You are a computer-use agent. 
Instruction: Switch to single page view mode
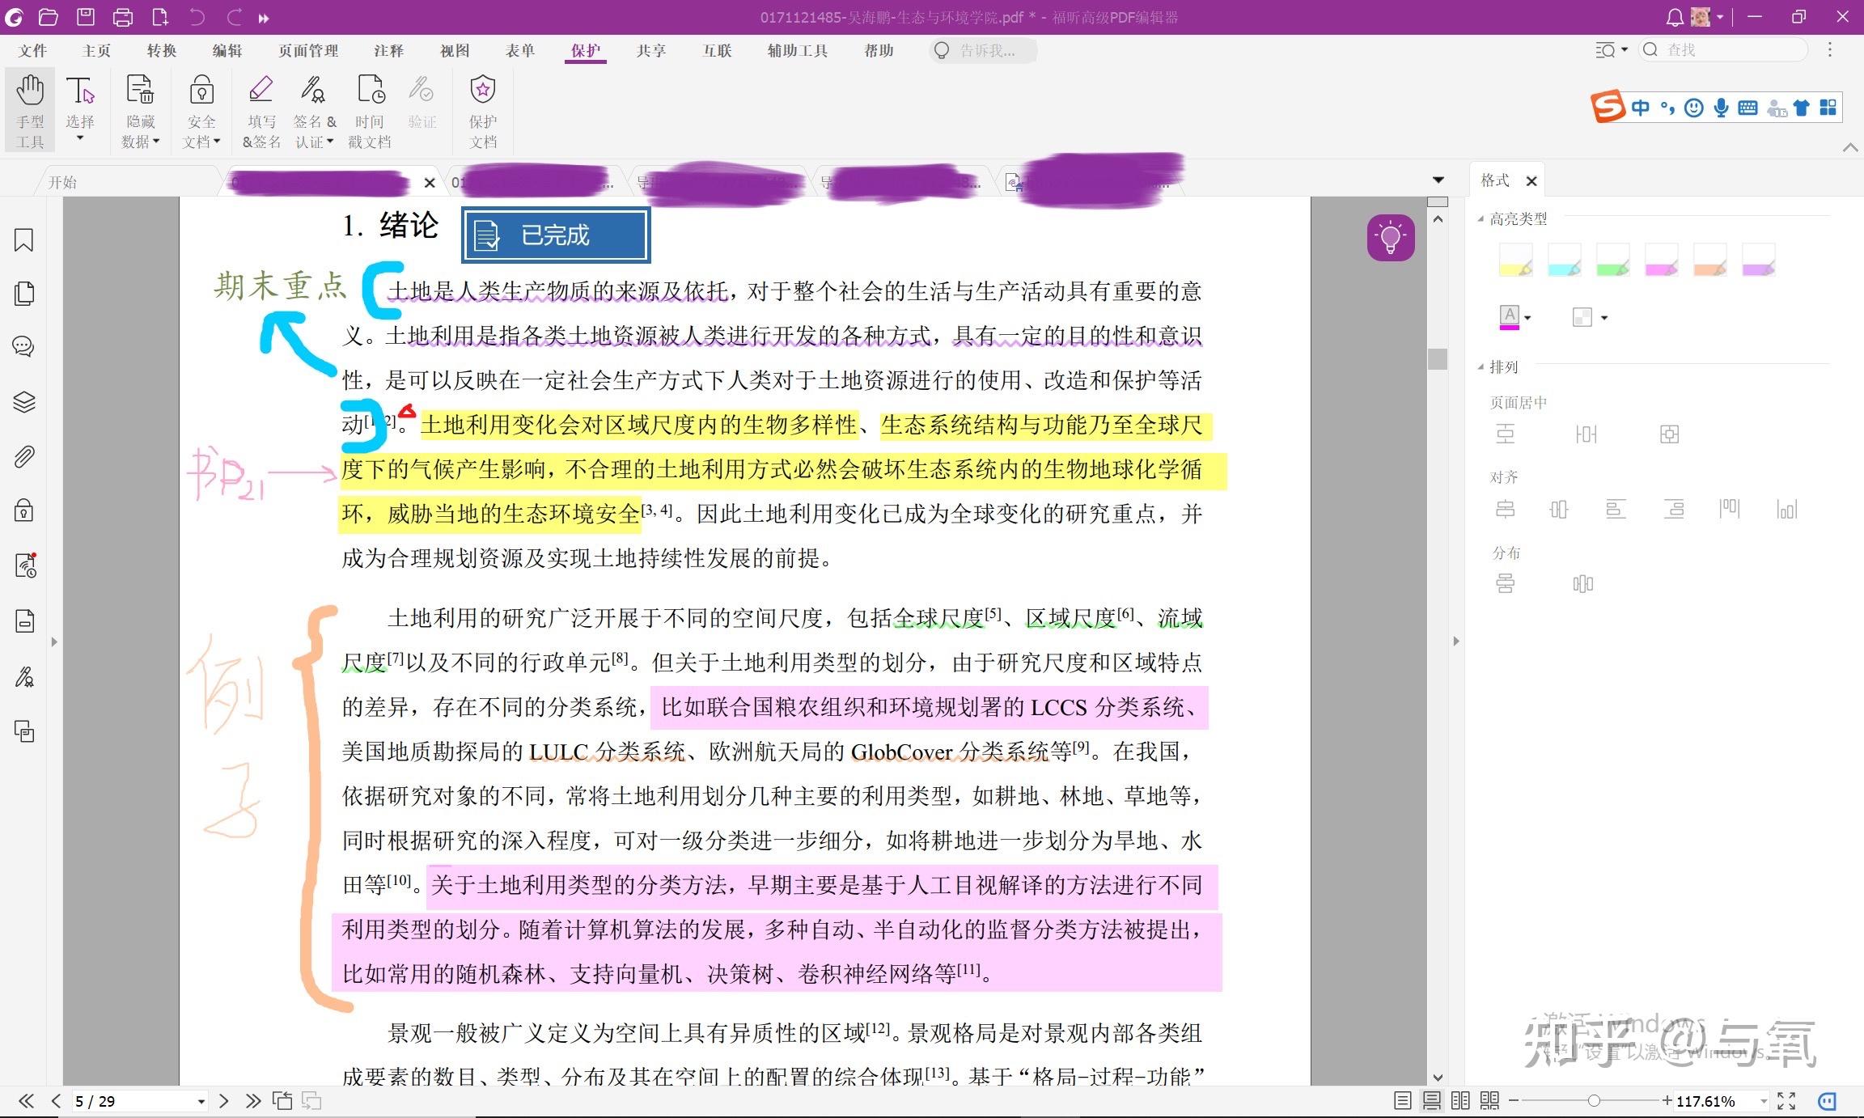(x=1403, y=1101)
